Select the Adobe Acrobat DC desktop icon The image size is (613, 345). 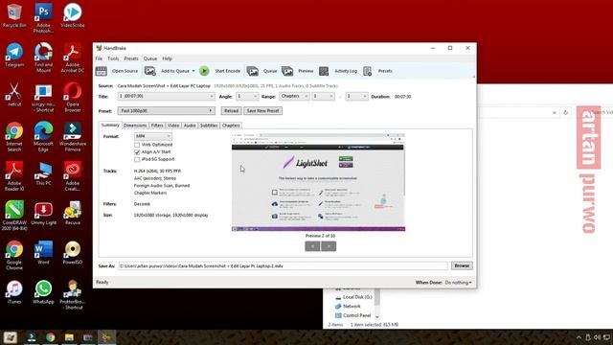[73, 57]
